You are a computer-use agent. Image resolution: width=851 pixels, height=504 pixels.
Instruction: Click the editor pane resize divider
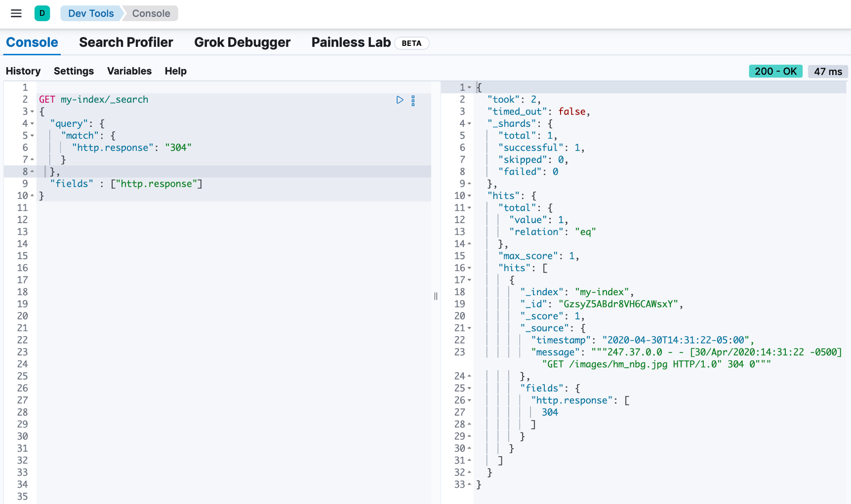click(436, 296)
